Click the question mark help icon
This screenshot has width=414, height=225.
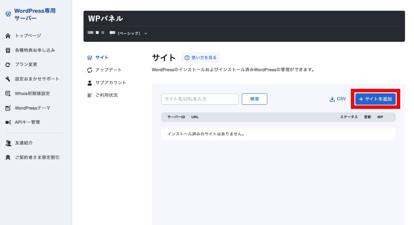pos(187,58)
